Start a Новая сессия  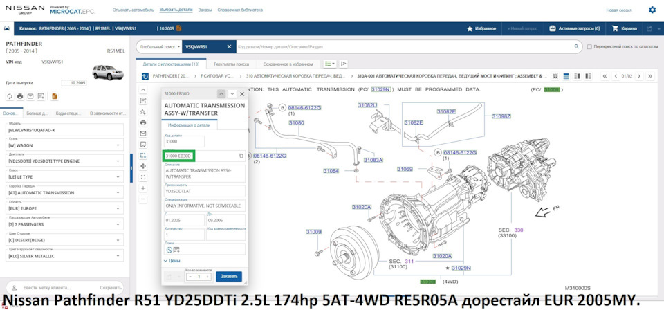[x=619, y=10]
